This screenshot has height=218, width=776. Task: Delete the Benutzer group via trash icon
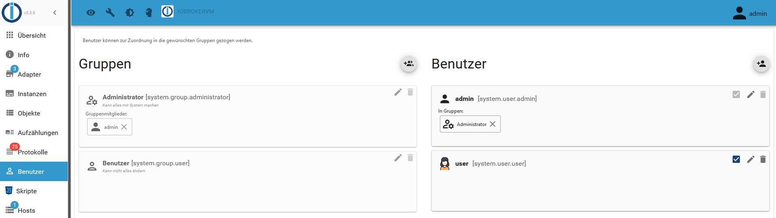pyautogui.click(x=410, y=158)
